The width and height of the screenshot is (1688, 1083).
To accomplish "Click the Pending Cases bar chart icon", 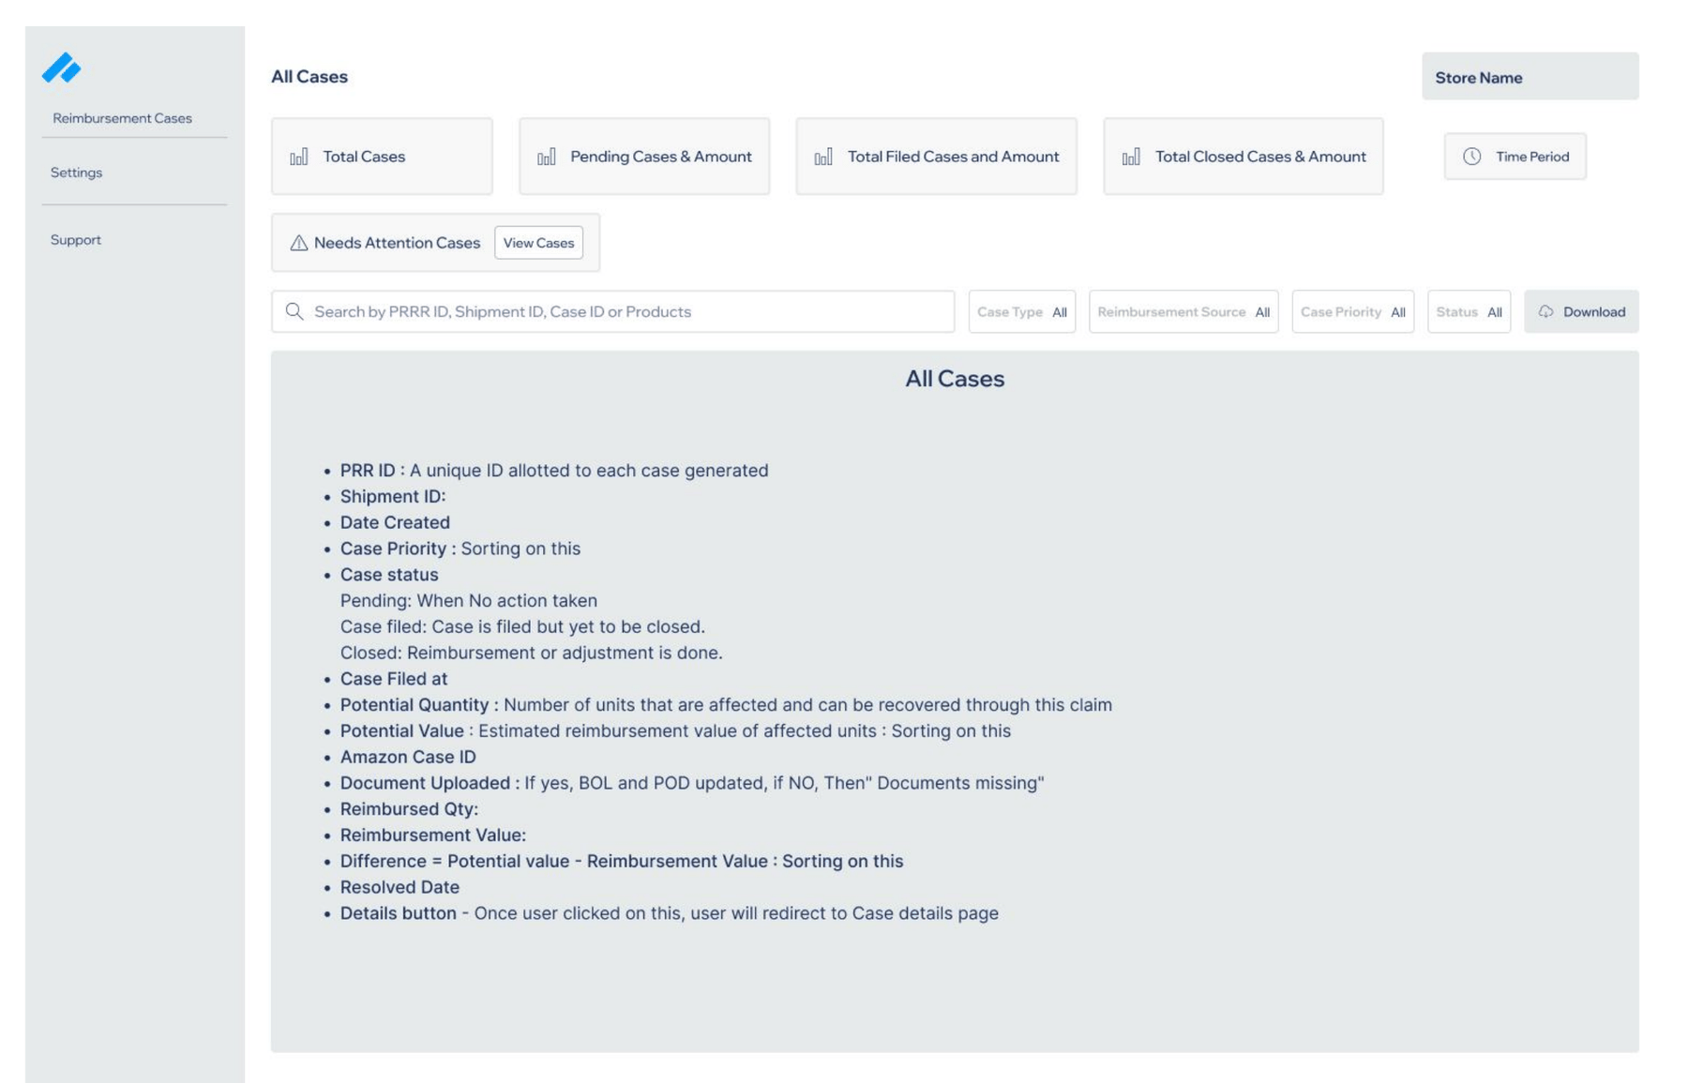I will (x=546, y=157).
